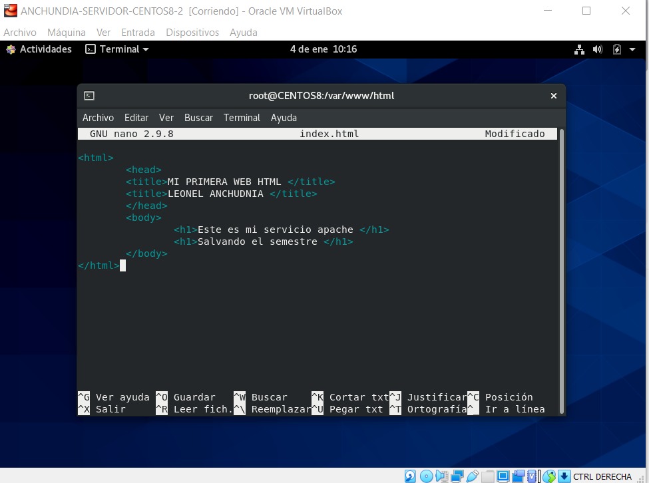
Task: Click the text 'MI PRIMERA WEB HTML'
Action: point(224,182)
